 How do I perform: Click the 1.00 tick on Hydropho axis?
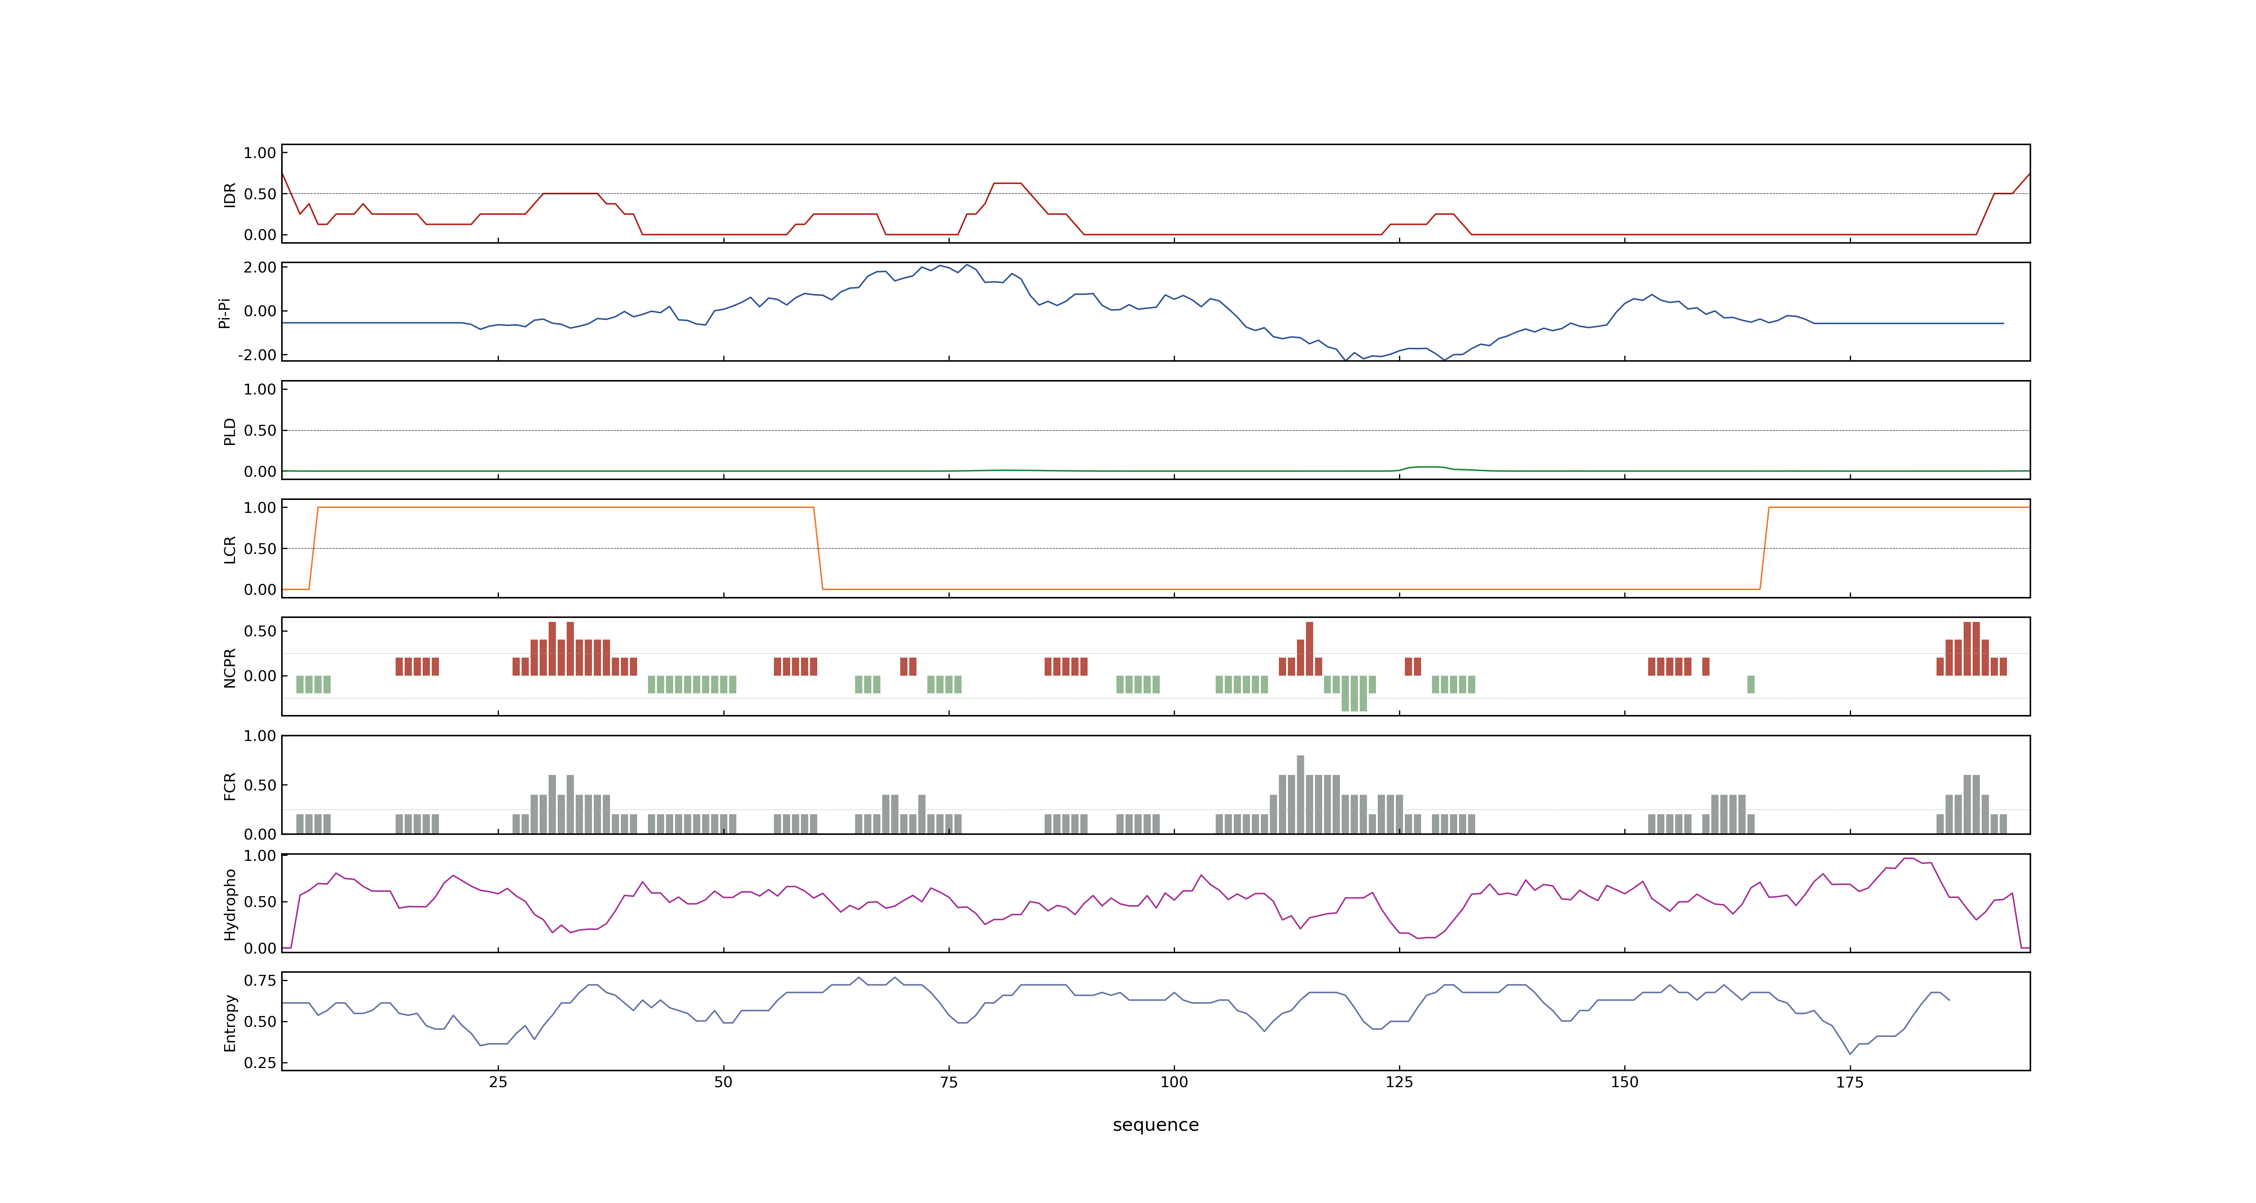click(x=260, y=856)
